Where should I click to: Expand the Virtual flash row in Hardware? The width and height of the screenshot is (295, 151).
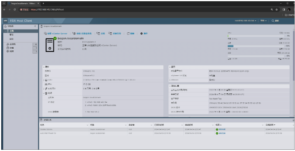point(44,88)
